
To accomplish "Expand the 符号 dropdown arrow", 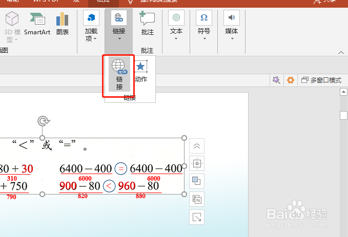I will click(204, 38).
